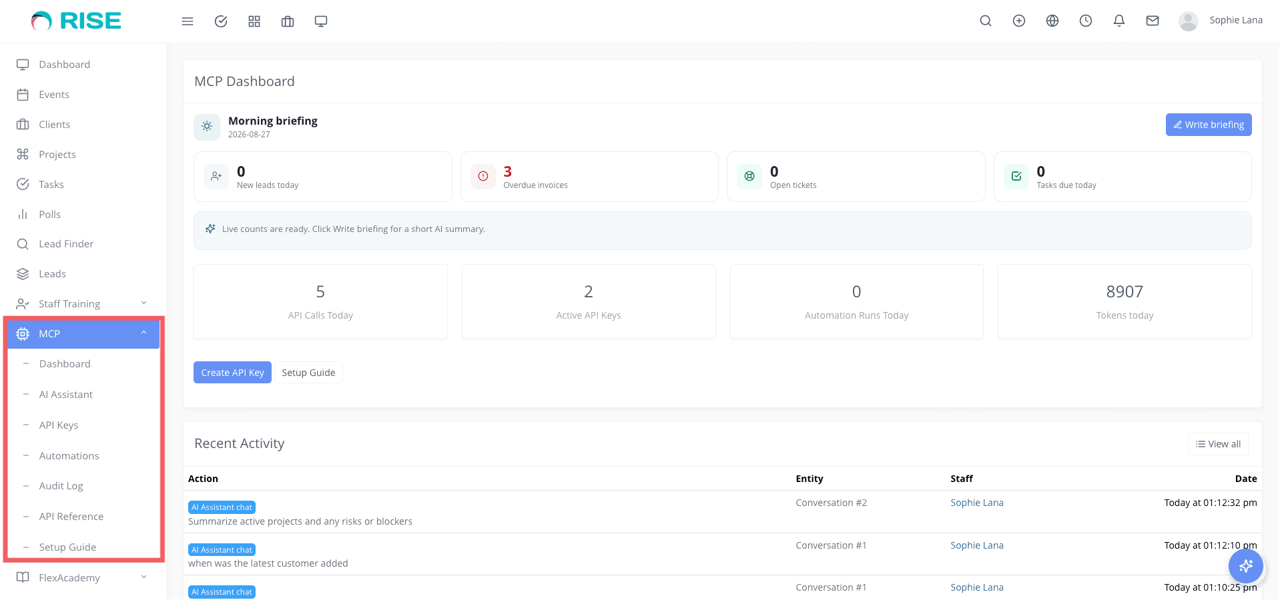Click the Action column header

[203, 479]
